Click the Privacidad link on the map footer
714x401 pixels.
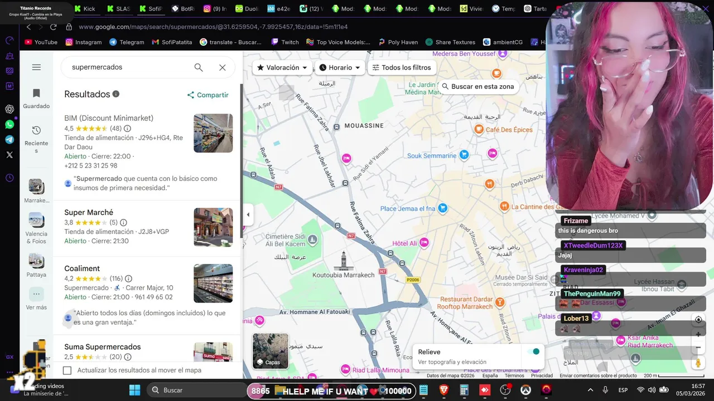(x=542, y=375)
